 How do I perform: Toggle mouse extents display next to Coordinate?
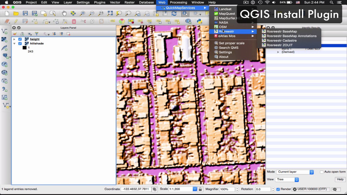pos(155,189)
